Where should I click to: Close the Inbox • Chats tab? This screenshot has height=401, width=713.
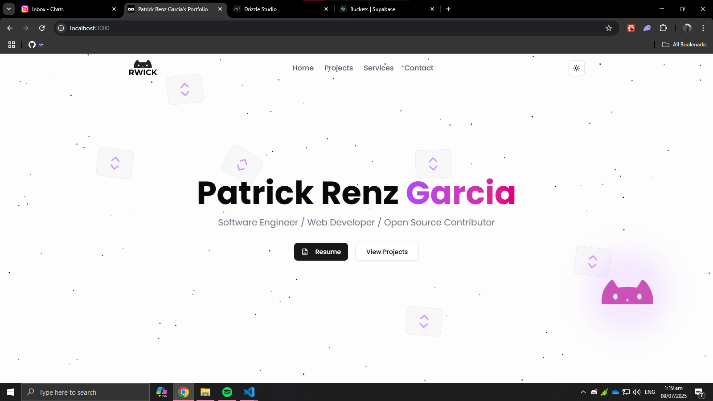[x=114, y=9]
